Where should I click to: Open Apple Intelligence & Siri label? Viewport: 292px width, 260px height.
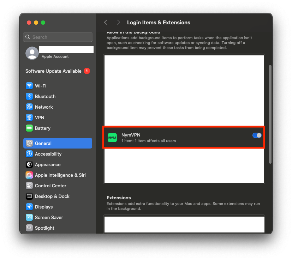click(x=60, y=175)
